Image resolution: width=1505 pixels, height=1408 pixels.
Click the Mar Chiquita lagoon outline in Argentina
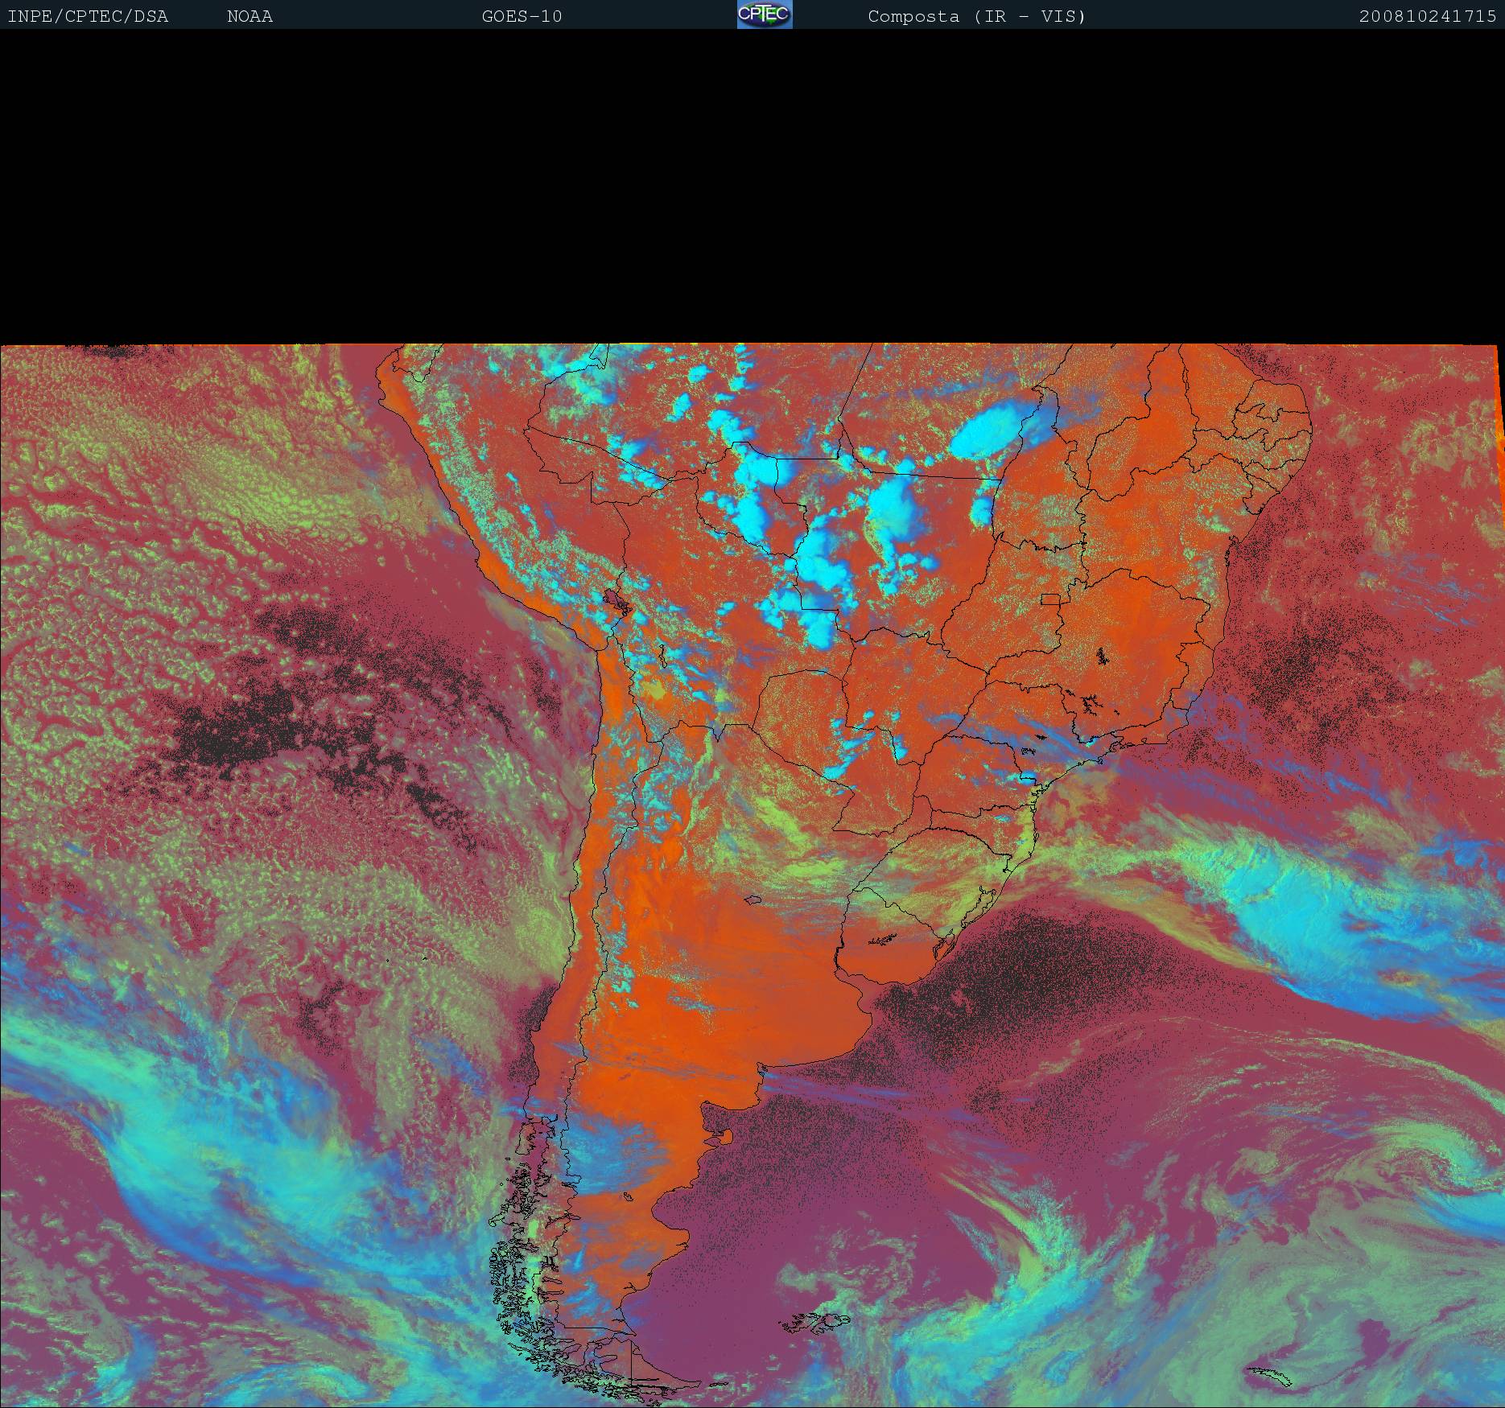[753, 900]
